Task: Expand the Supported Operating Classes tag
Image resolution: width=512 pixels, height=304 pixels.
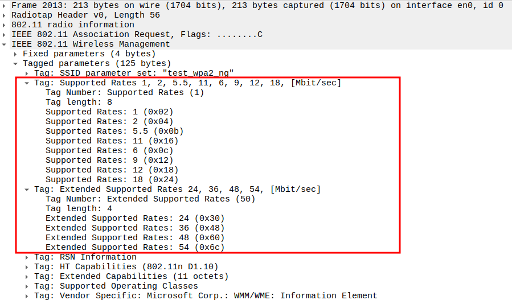Action: [27, 286]
